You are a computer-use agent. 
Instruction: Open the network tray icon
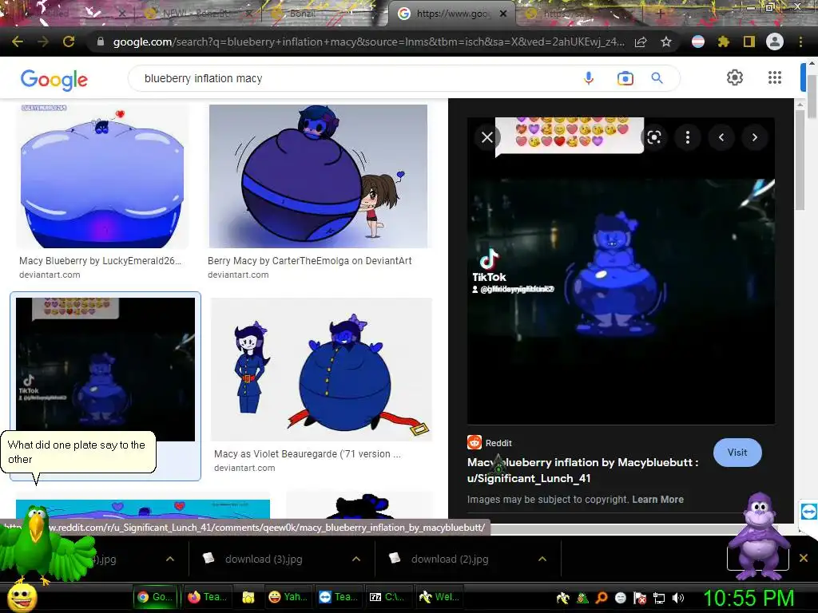tap(659, 598)
